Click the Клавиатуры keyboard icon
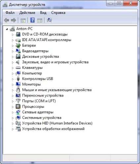140x164 pixels. 18,67
